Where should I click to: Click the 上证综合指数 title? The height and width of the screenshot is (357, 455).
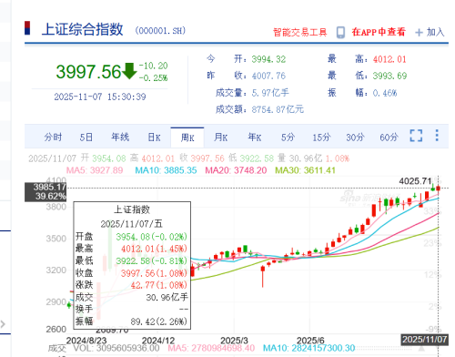[x=82, y=29]
